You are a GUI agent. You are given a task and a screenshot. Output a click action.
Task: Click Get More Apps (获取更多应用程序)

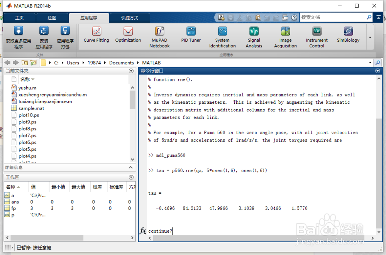(x=19, y=37)
